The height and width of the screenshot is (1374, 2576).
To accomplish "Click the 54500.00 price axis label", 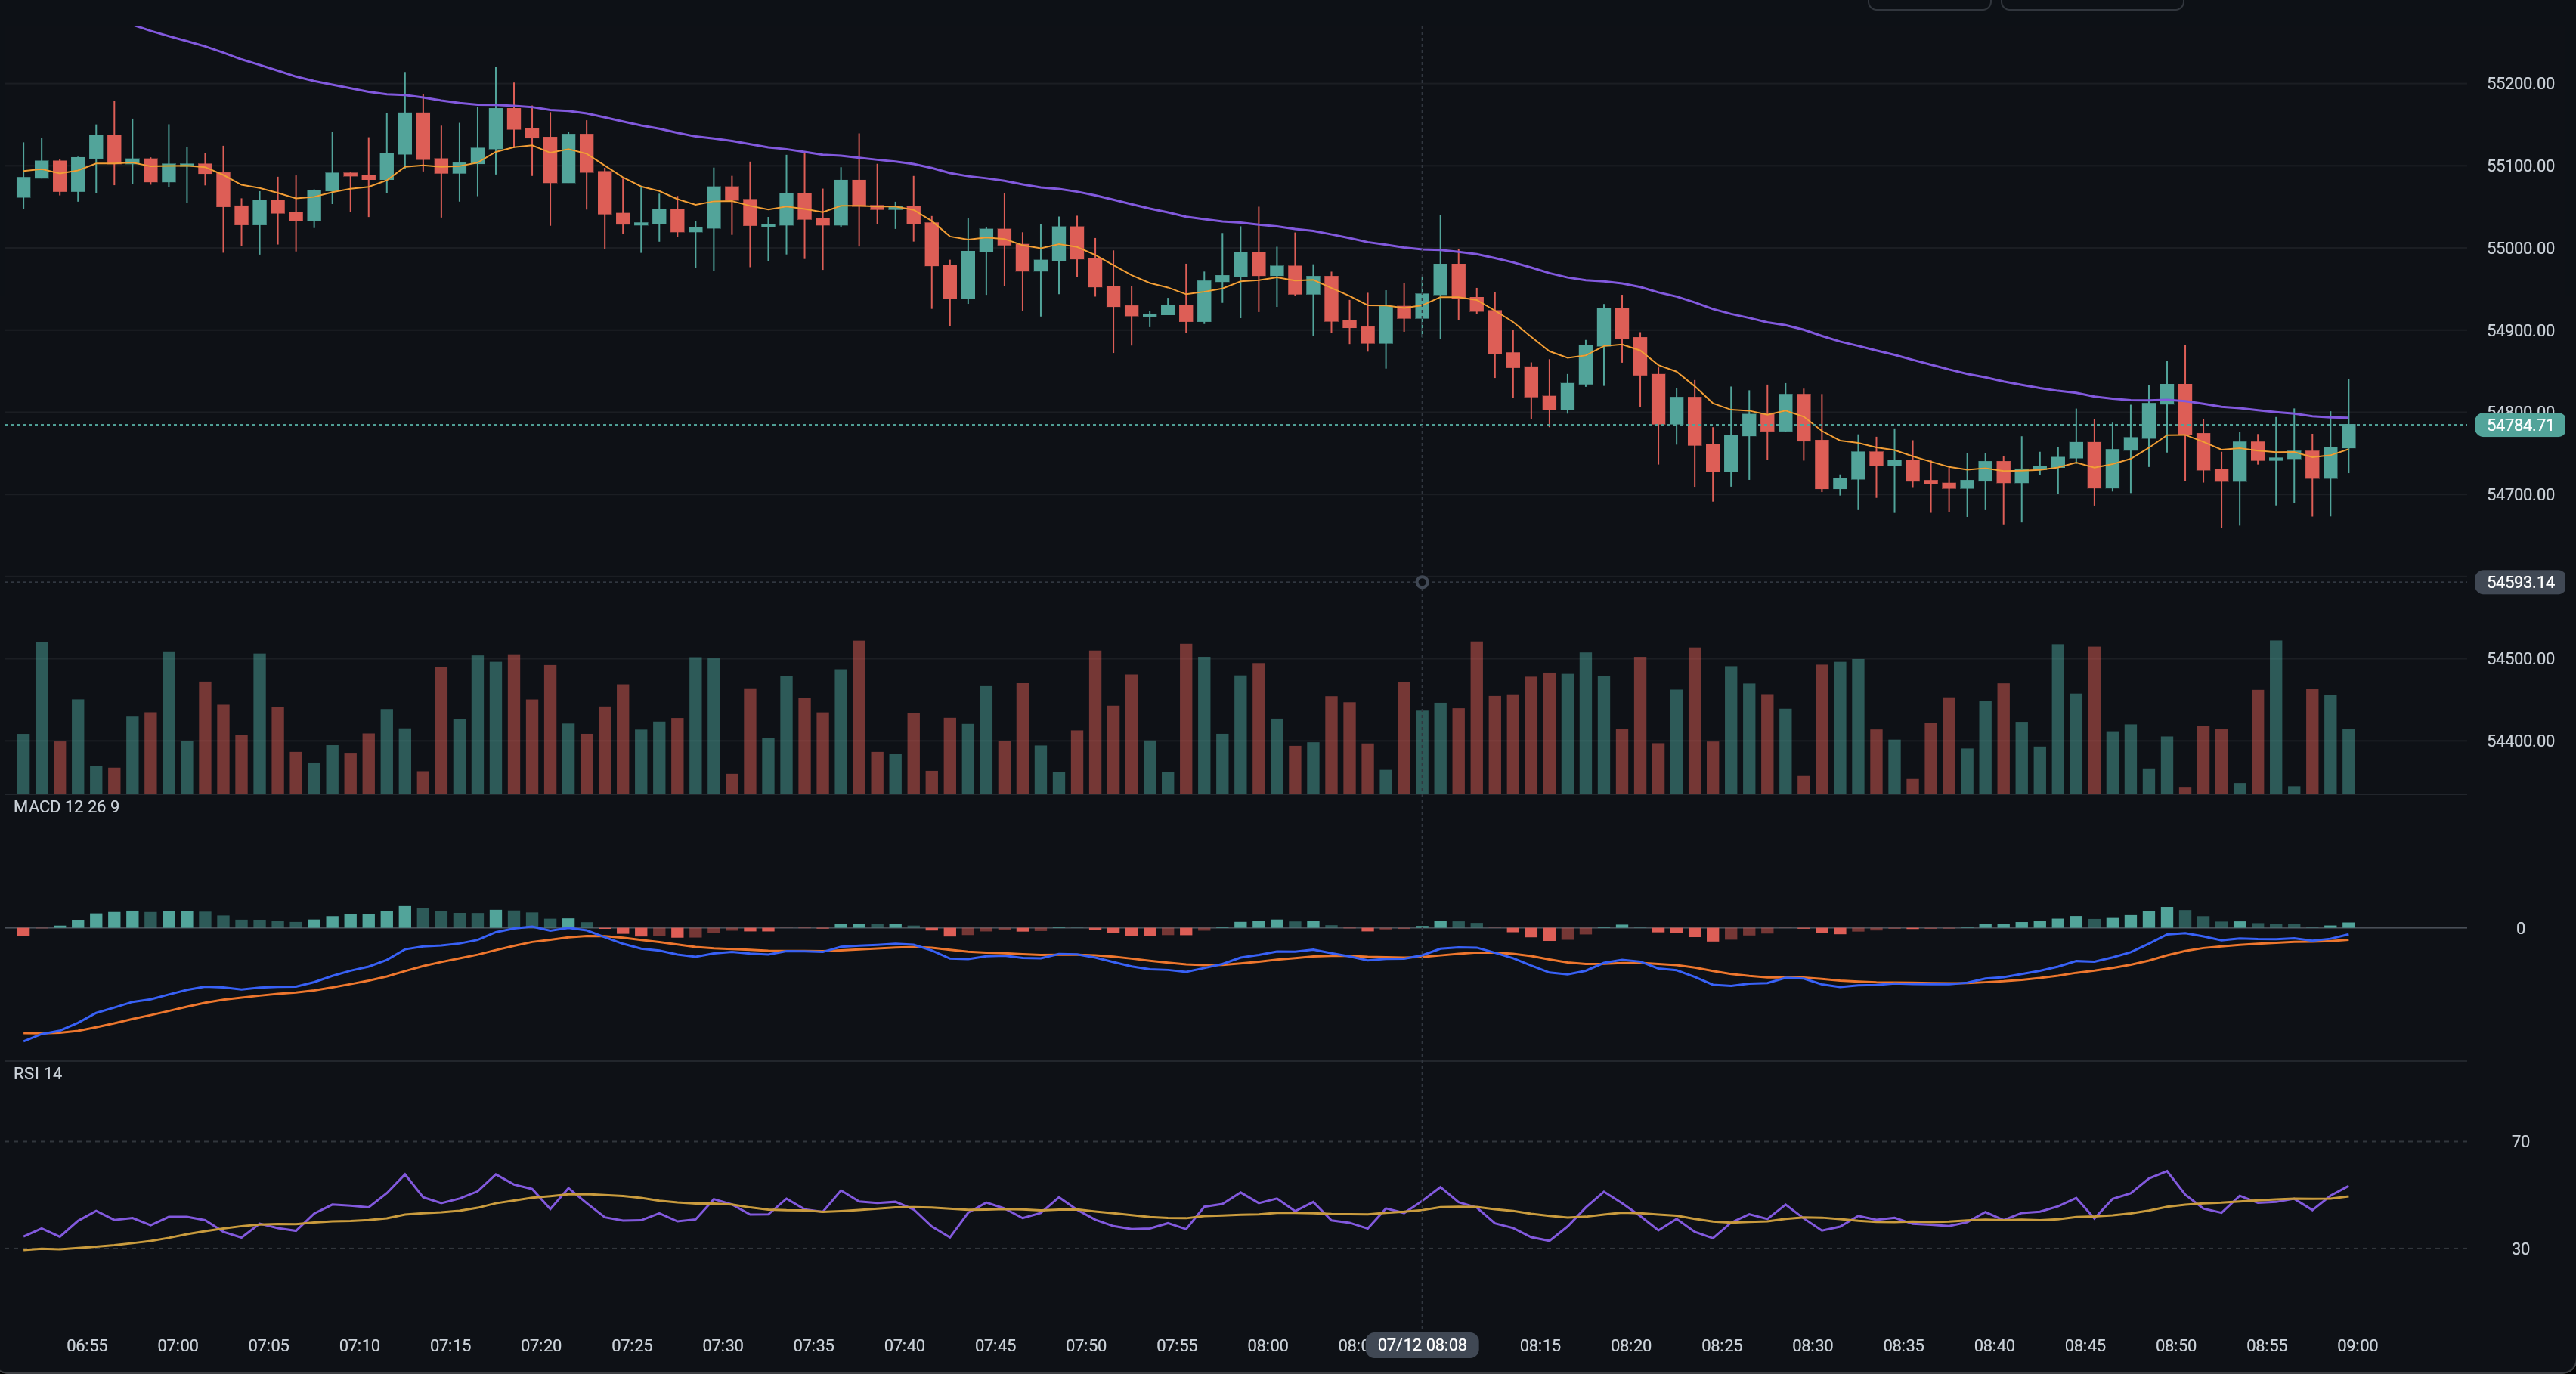I will [x=2520, y=658].
